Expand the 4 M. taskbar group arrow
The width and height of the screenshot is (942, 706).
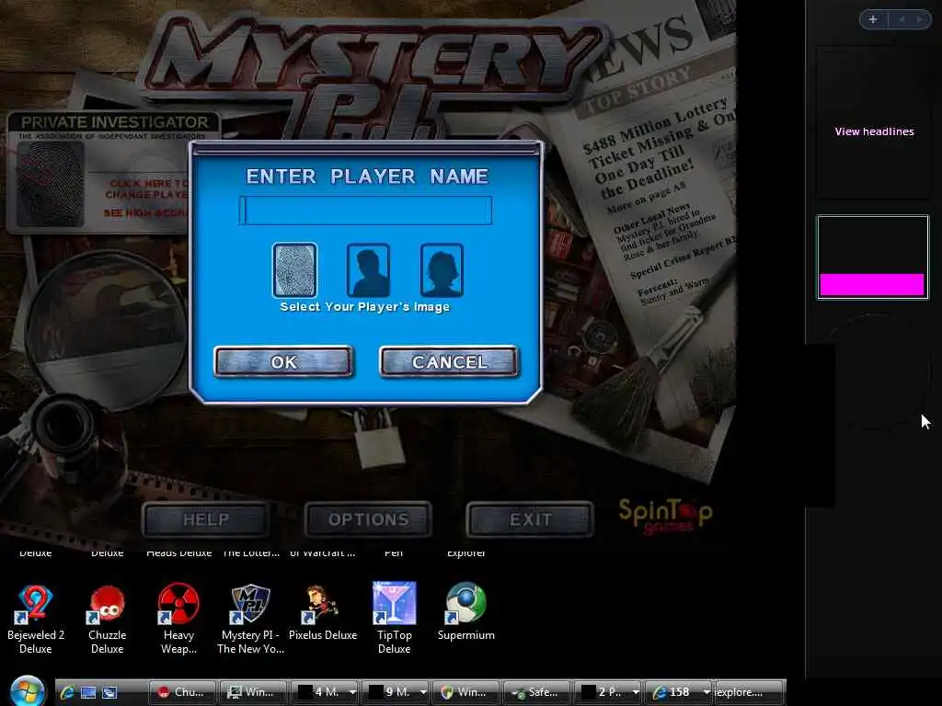pos(352,692)
